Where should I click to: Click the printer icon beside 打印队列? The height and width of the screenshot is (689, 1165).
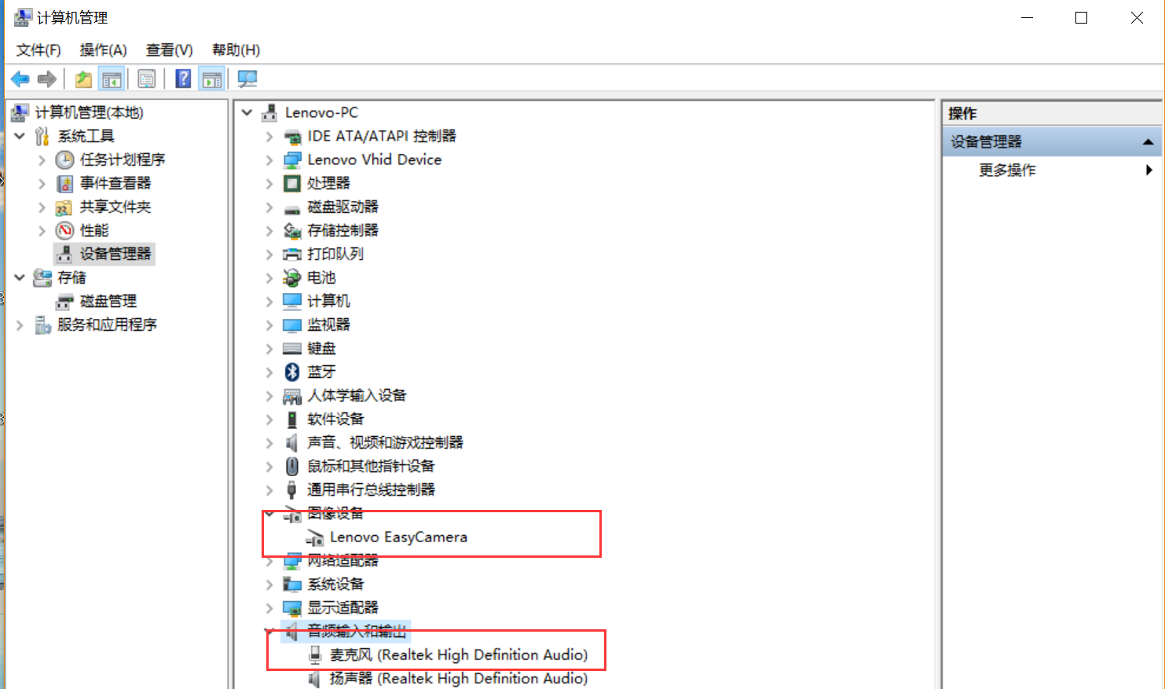pos(292,254)
